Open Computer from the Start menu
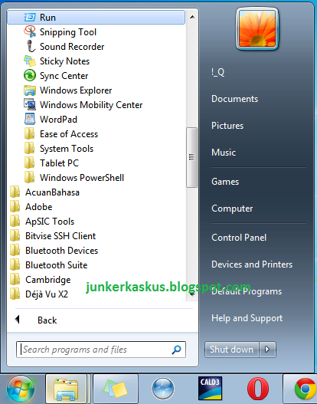This screenshot has height=404, width=317. [x=232, y=209]
